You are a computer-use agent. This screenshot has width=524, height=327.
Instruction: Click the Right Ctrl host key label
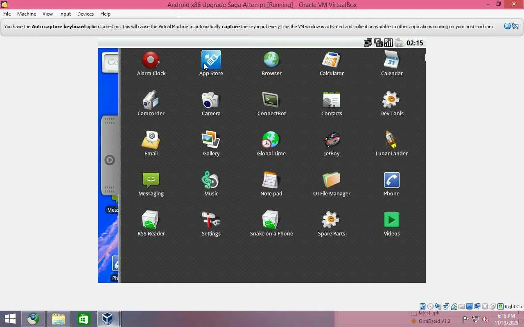coord(514,307)
